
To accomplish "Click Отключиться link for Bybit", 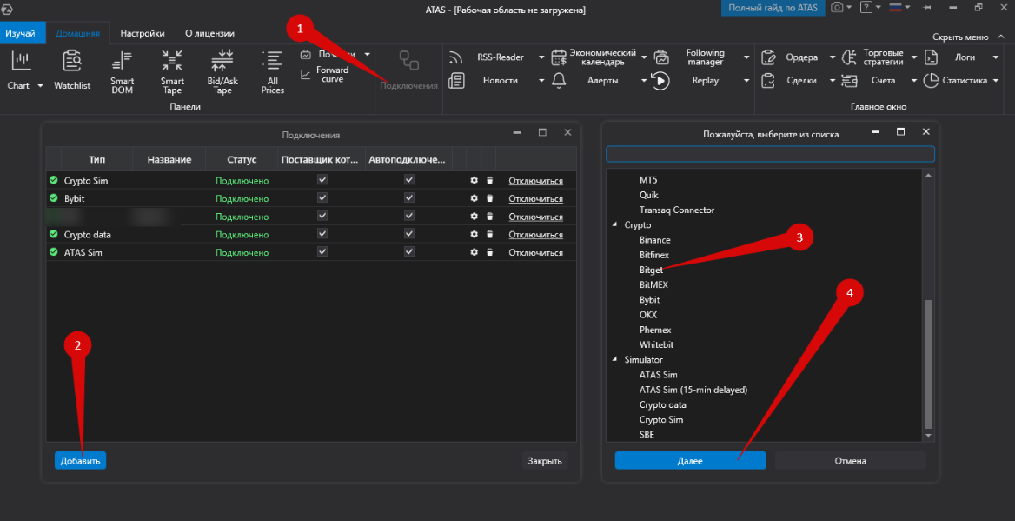I will click(535, 199).
